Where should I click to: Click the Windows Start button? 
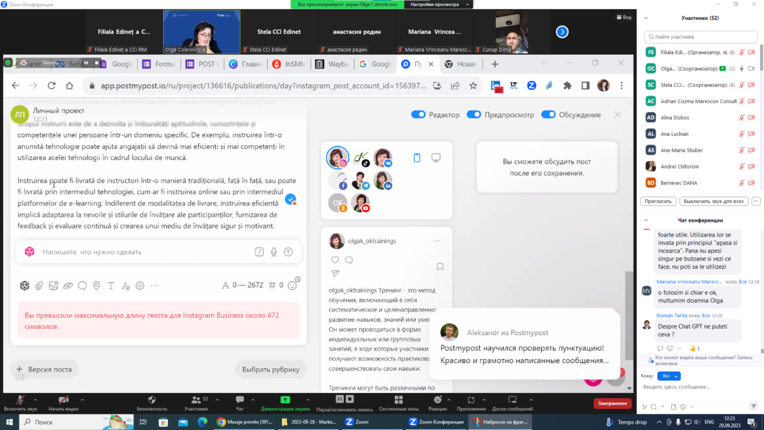click(9, 422)
